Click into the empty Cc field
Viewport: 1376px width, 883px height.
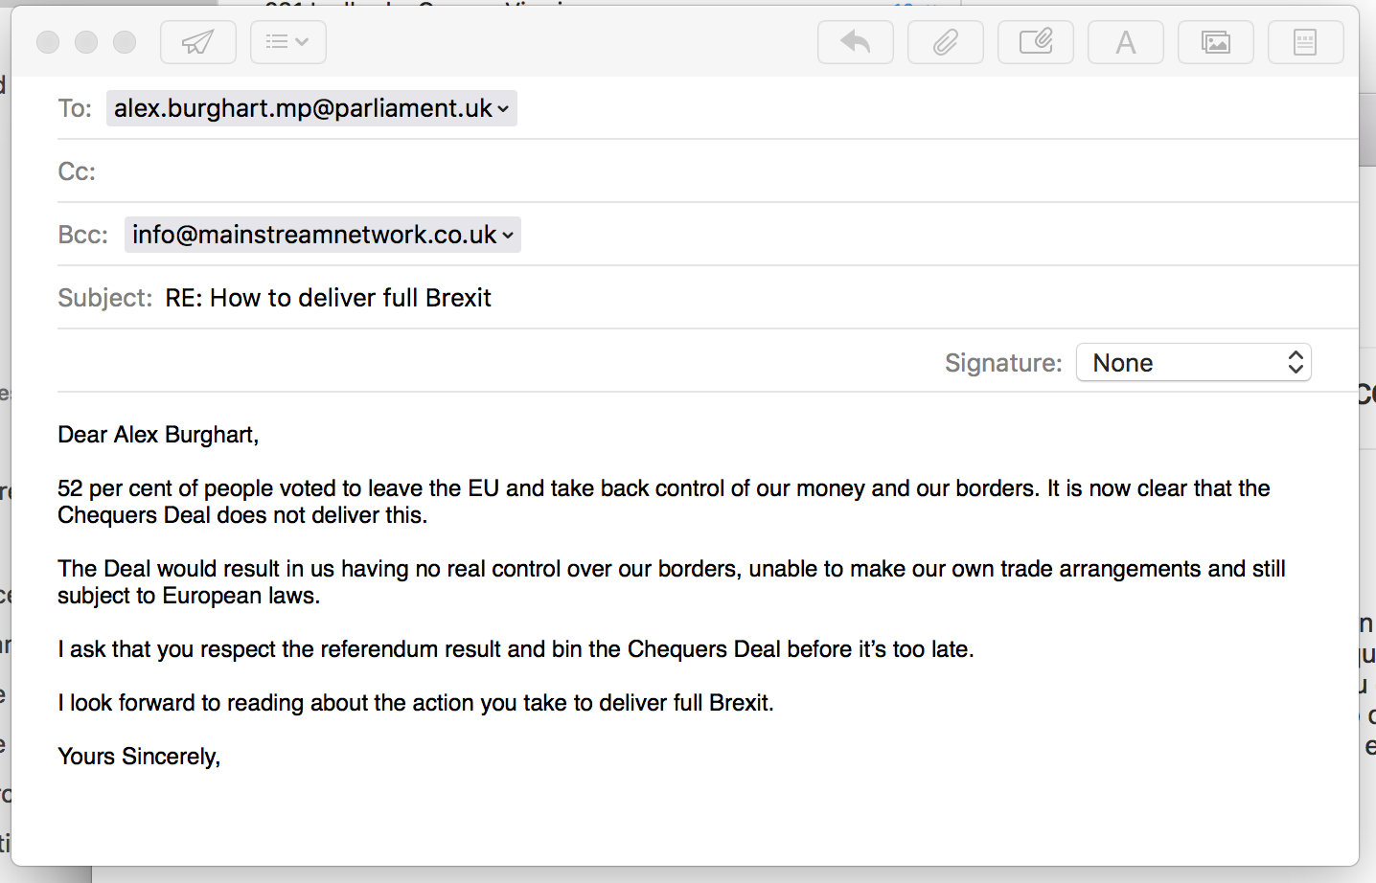tap(671, 171)
